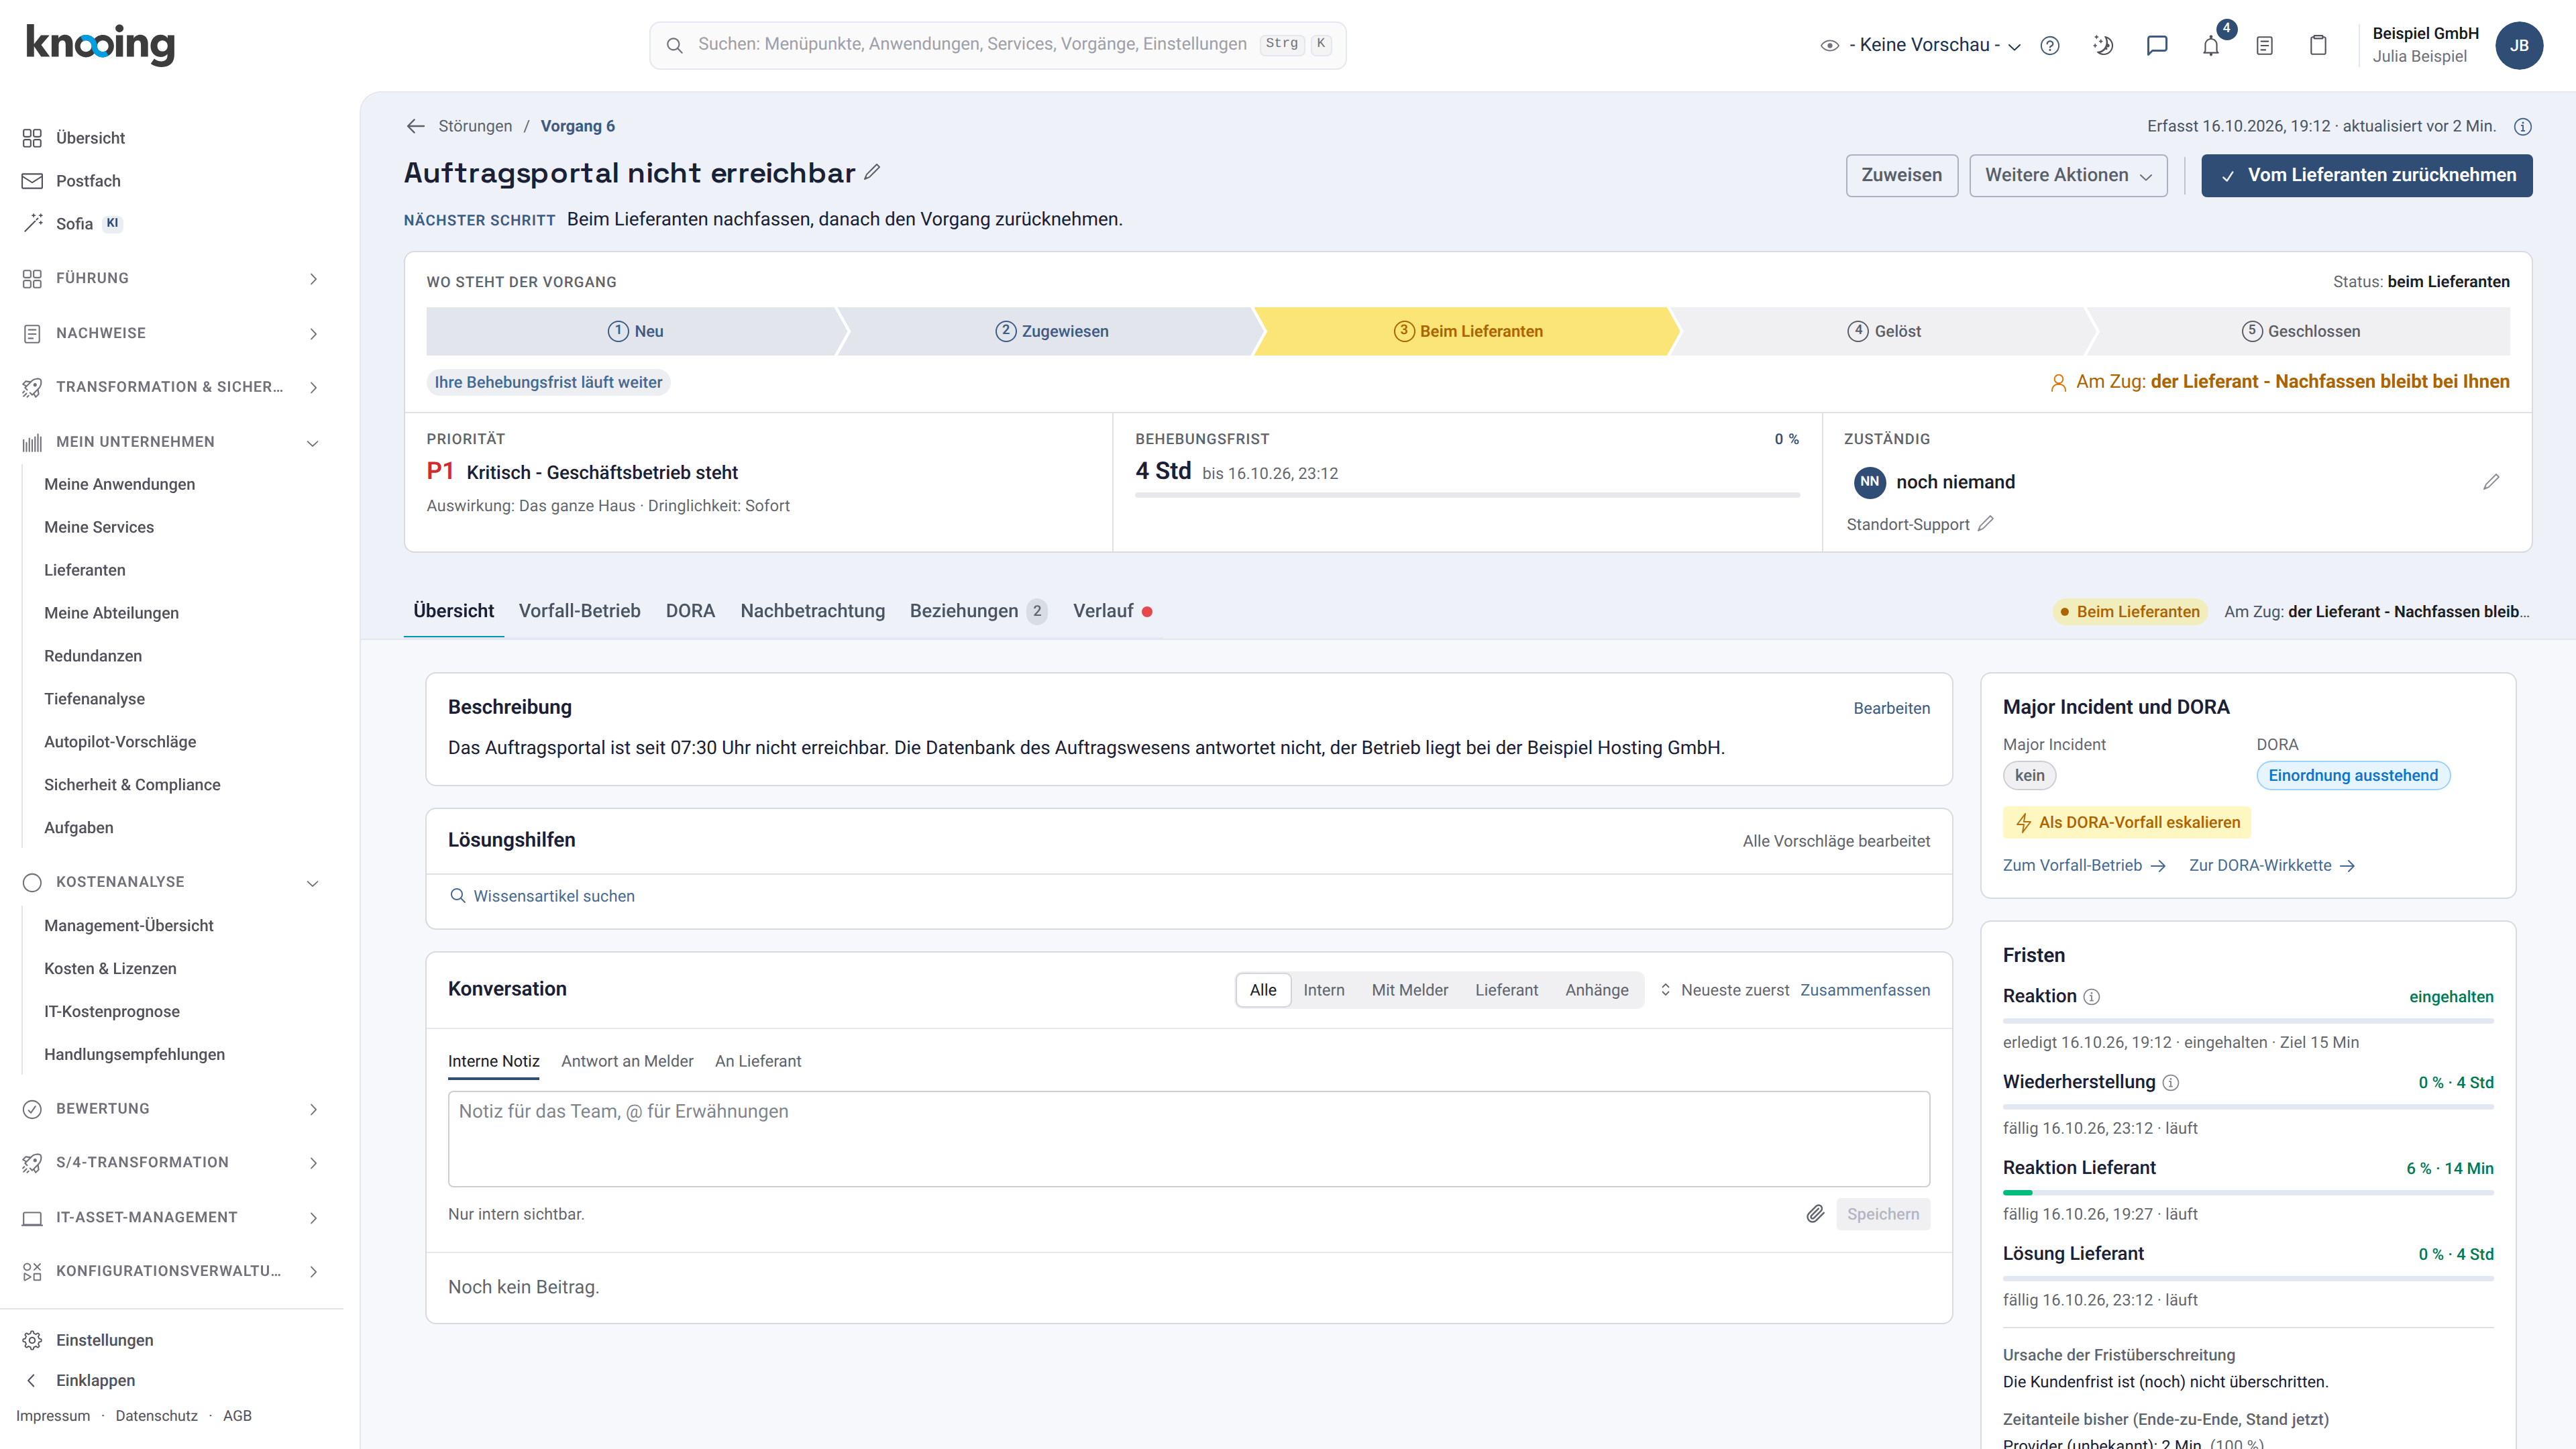Open notifications bell with badge 4

click(x=2211, y=45)
